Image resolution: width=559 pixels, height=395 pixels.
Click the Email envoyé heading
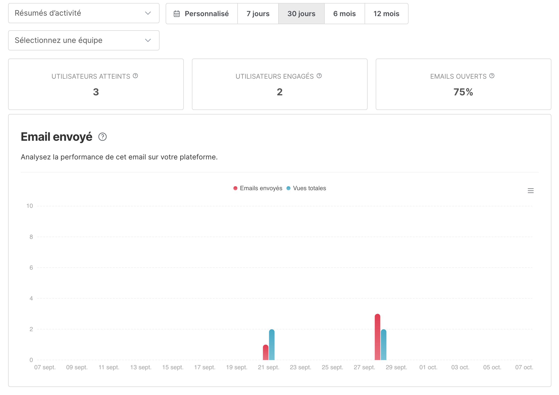click(x=57, y=137)
